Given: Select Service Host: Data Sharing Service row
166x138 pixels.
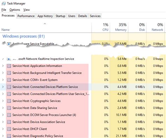Looking at the screenshot, I should (x=83, y=108).
